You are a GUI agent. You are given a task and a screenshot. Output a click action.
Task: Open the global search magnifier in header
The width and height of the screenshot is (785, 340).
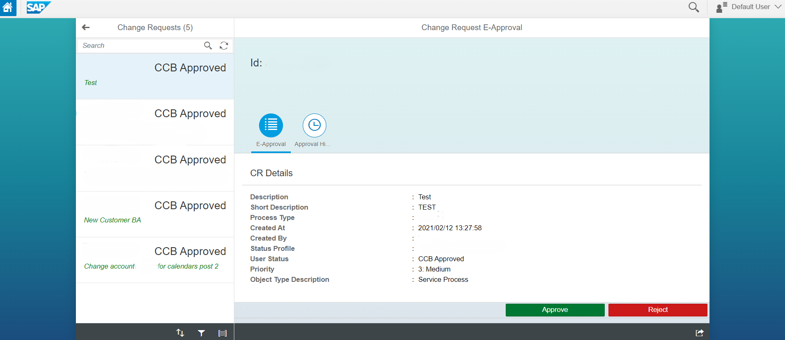(x=694, y=7)
